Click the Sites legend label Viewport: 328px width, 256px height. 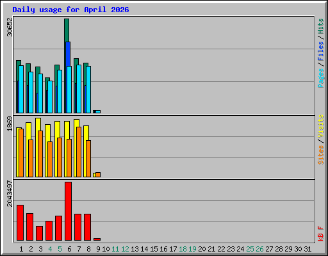coord(320,155)
